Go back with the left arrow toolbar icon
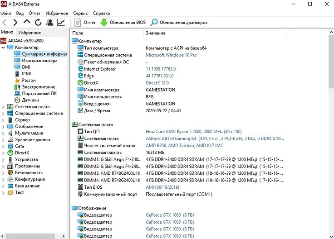This screenshot has width=334, height=239. click(x=4, y=22)
